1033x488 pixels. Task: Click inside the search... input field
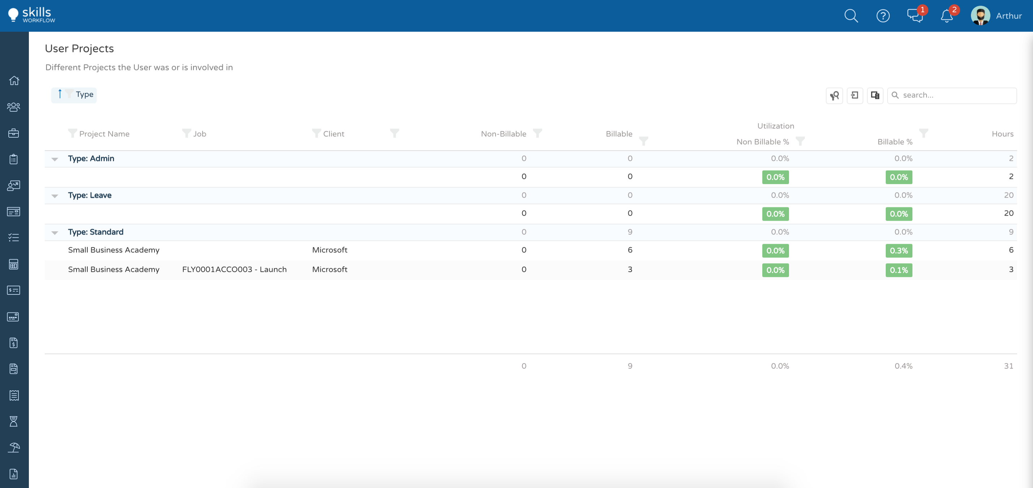952,95
